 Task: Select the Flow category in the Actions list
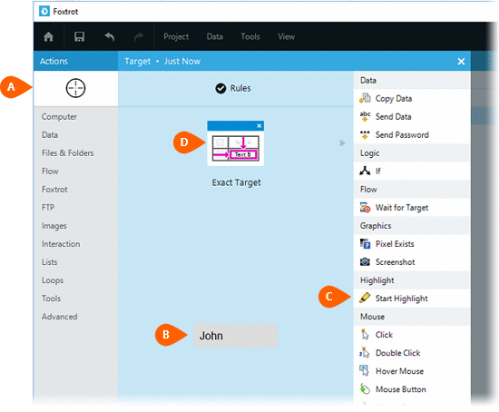pyautogui.click(x=50, y=172)
